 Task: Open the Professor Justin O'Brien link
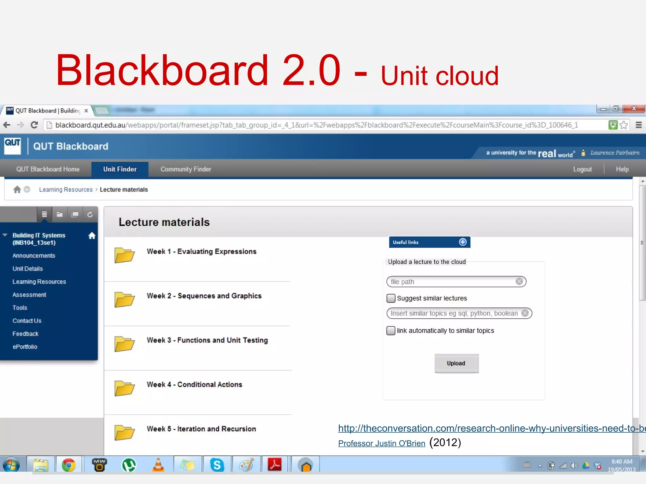(382, 443)
